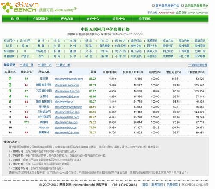
Task: Open the 首页 nav menu item
Action: coord(15,18)
